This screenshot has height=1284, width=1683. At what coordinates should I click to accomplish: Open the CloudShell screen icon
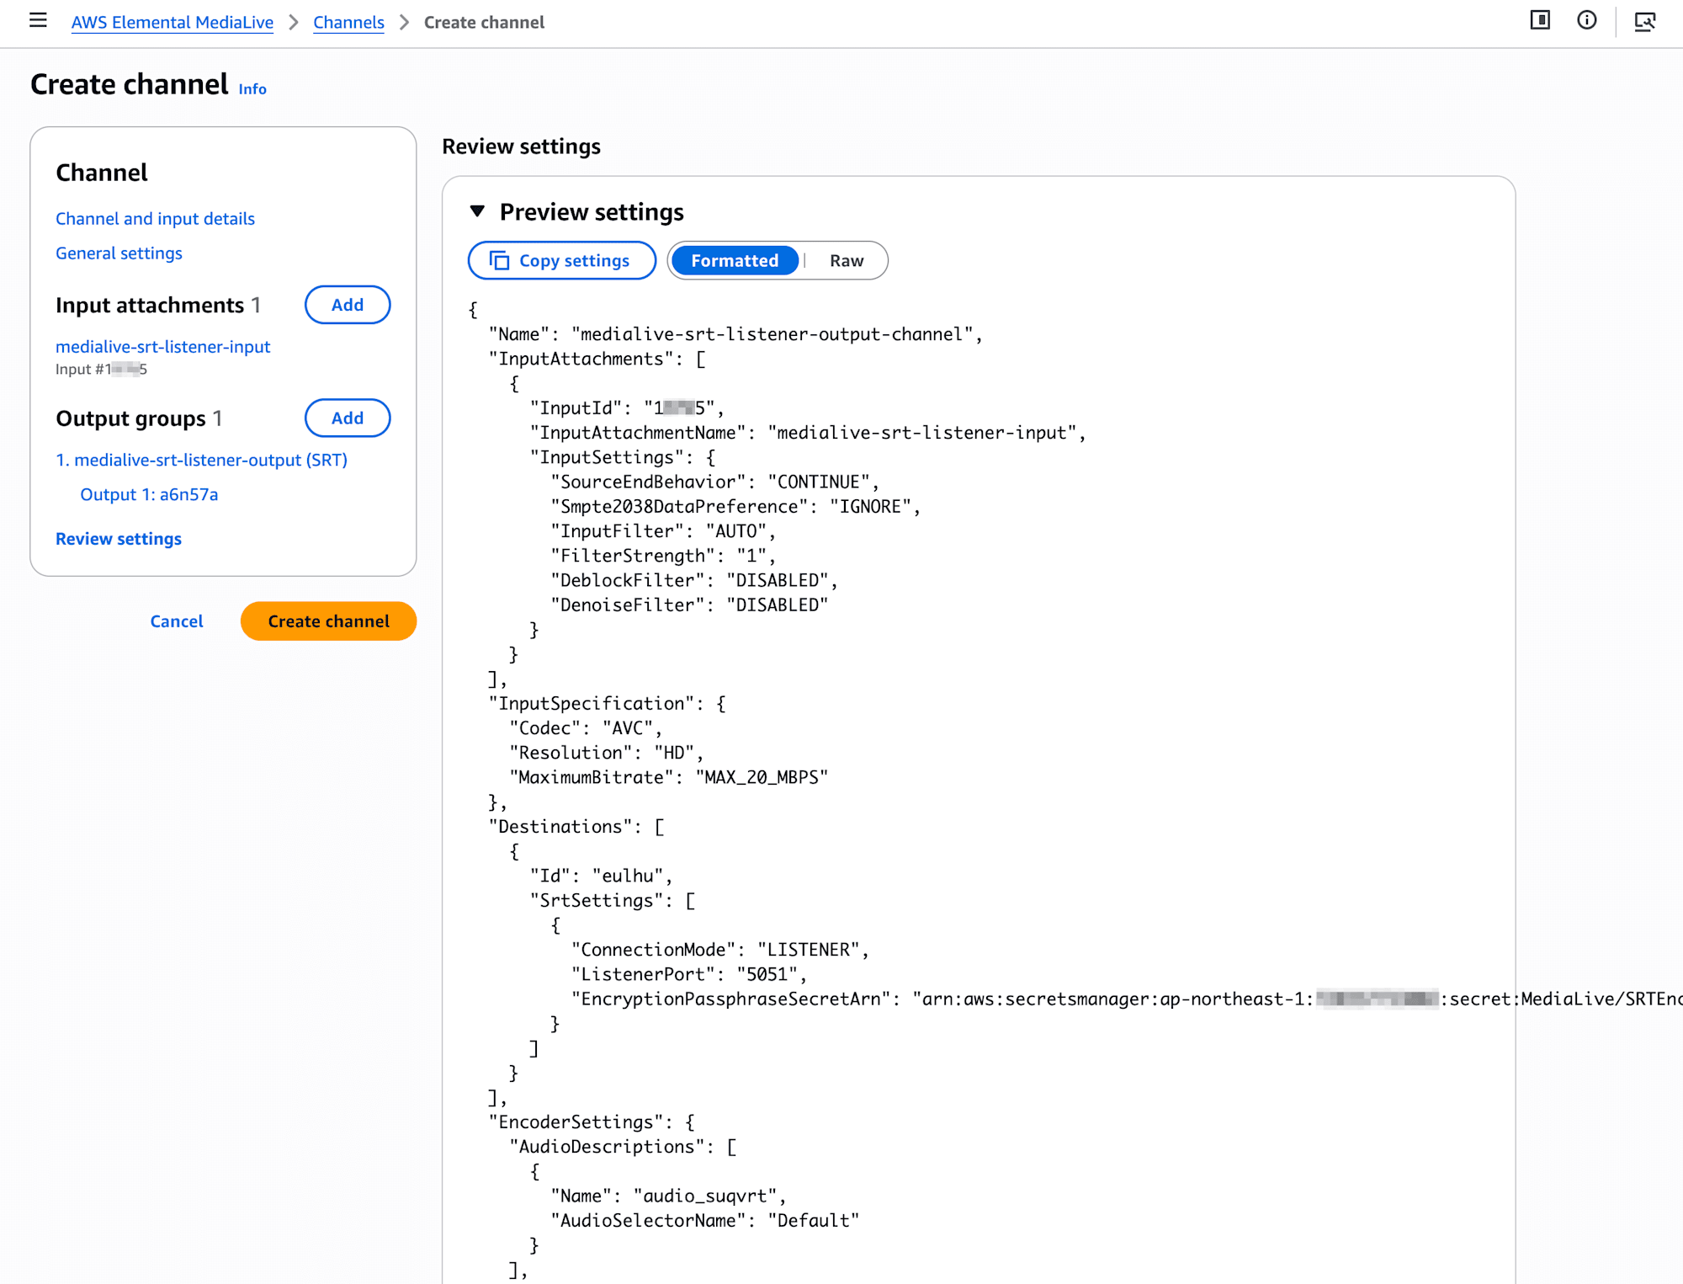point(1645,21)
